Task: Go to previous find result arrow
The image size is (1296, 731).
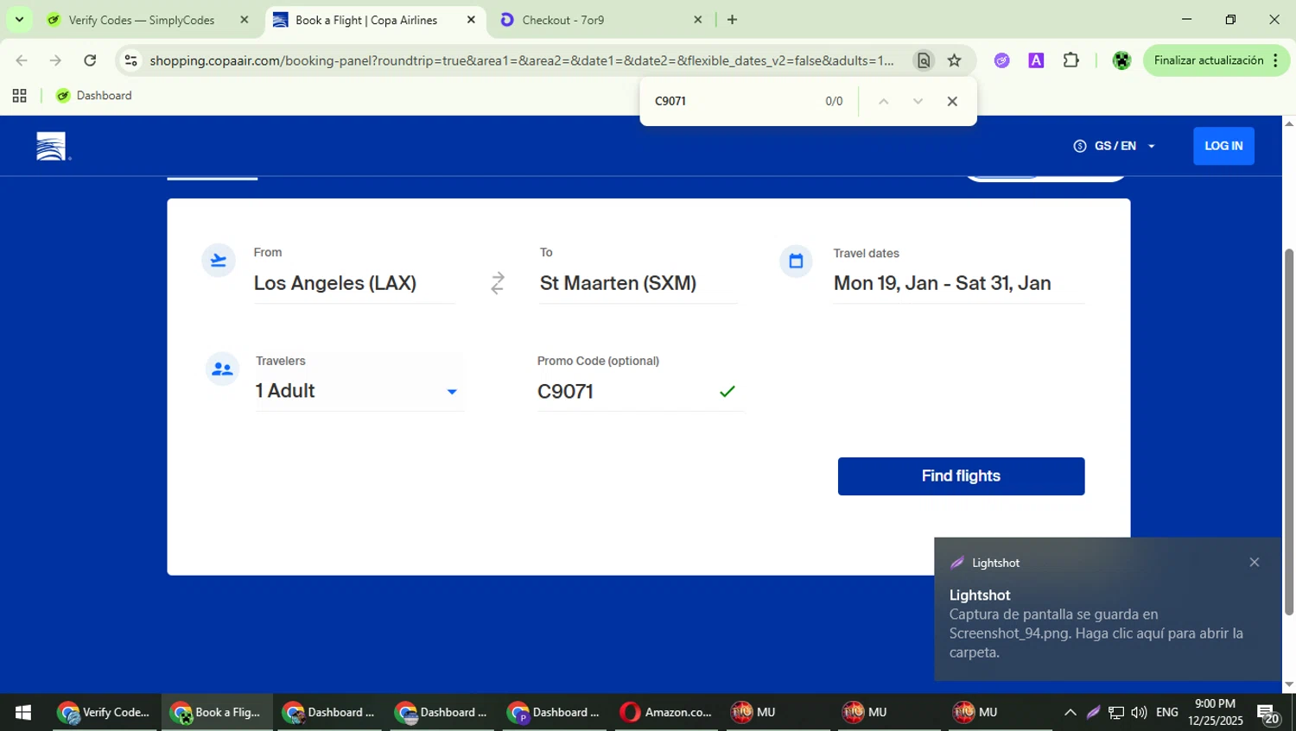Action: coord(883,101)
